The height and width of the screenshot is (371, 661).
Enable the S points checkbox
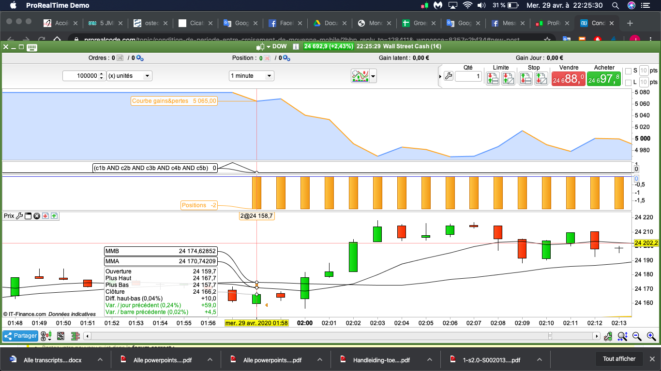tap(628, 71)
